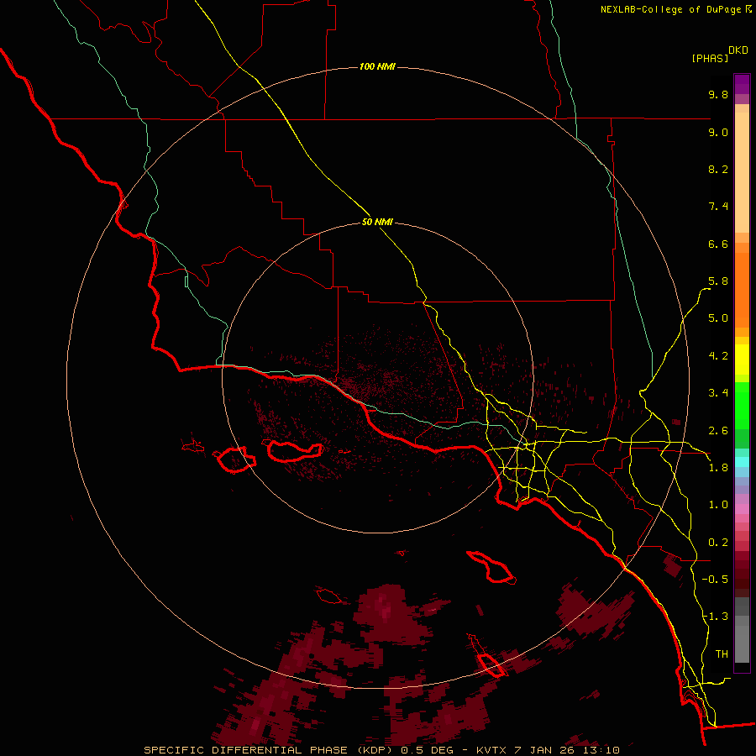Click the island outline inside the 50 NMI ring

click(295, 451)
